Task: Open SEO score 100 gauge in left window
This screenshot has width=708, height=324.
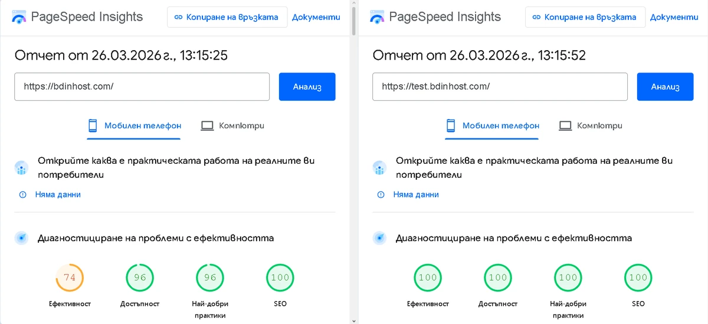Action: pyautogui.click(x=280, y=278)
